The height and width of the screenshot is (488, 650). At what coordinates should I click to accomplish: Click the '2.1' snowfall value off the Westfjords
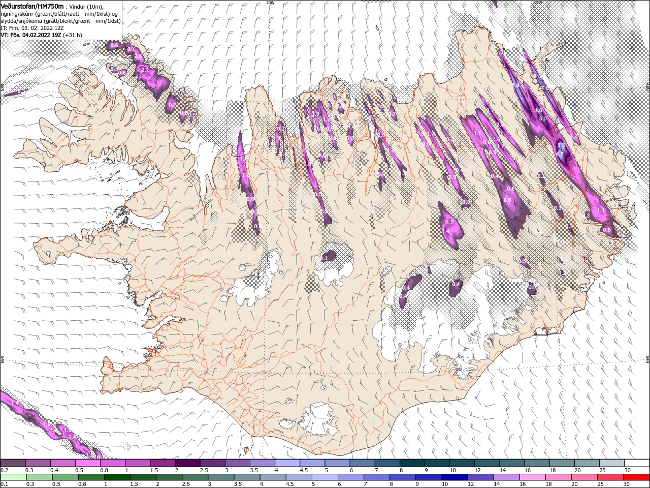tap(144, 70)
